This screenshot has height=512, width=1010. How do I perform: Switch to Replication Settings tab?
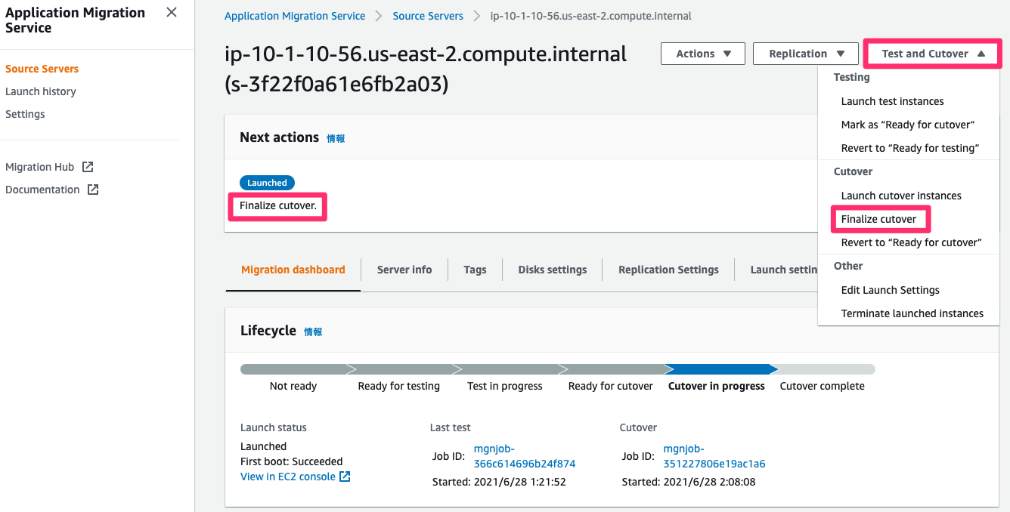tap(668, 270)
